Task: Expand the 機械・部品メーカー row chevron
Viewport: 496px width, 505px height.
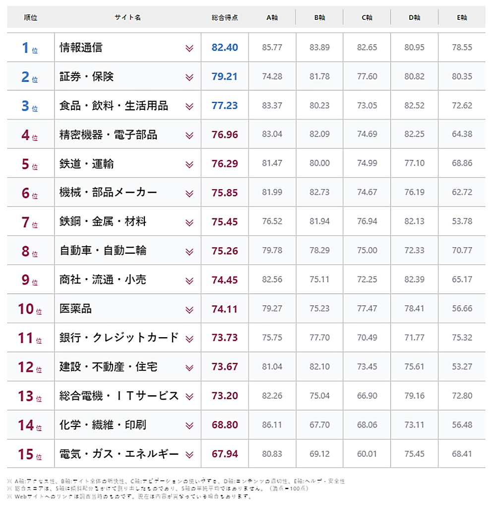Action: click(189, 193)
